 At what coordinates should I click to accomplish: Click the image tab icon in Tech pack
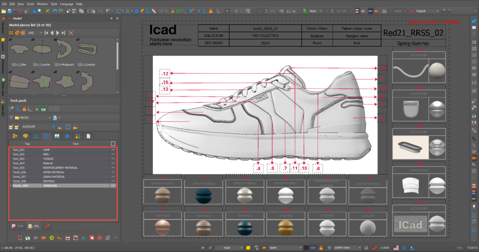[x=57, y=136]
